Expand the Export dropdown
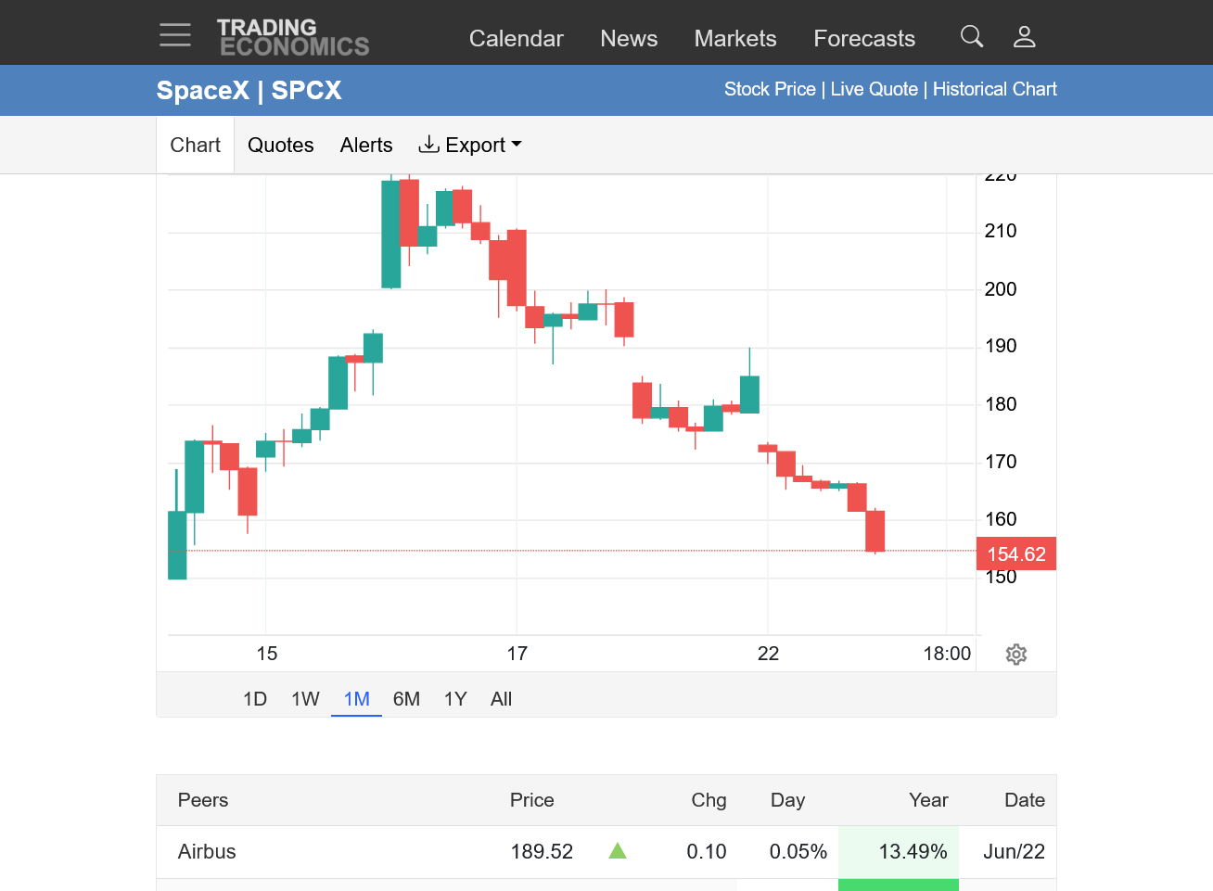This screenshot has width=1213, height=891. pos(470,145)
